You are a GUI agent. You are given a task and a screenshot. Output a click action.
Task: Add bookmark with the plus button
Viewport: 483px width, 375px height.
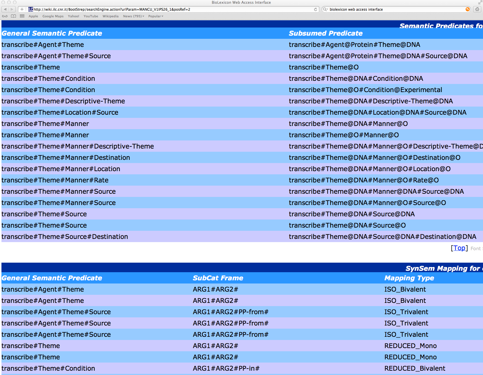pyautogui.click(x=22, y=9)
